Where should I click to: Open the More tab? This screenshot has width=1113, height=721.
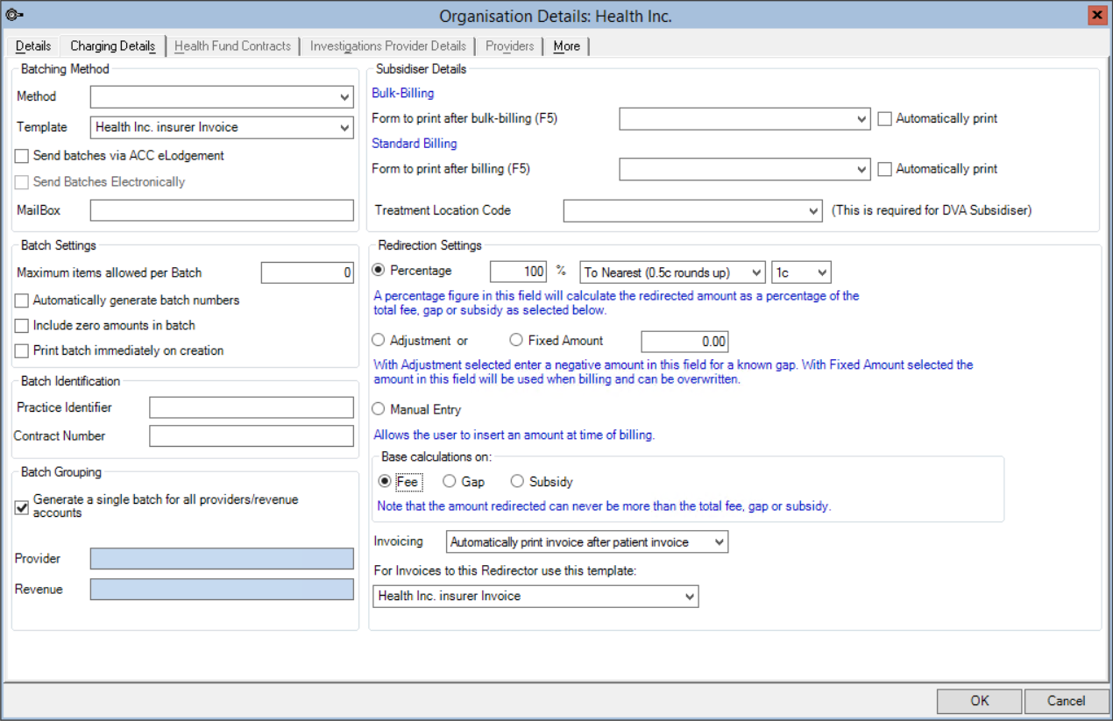(x=566, y=46)
